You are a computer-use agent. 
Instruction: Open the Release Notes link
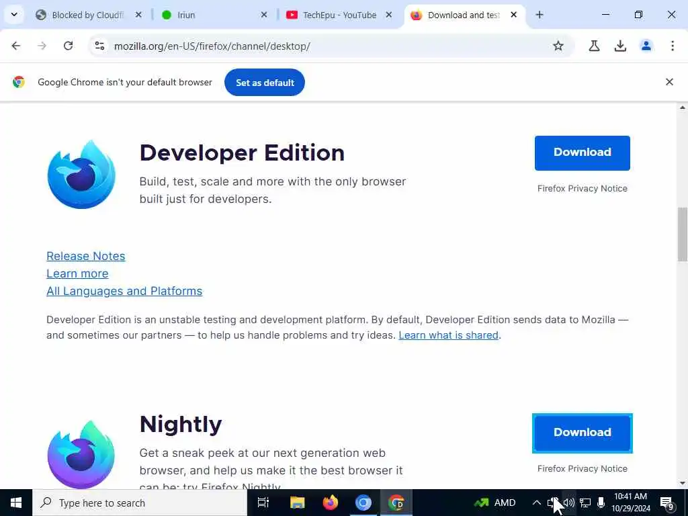coord(86,256)
